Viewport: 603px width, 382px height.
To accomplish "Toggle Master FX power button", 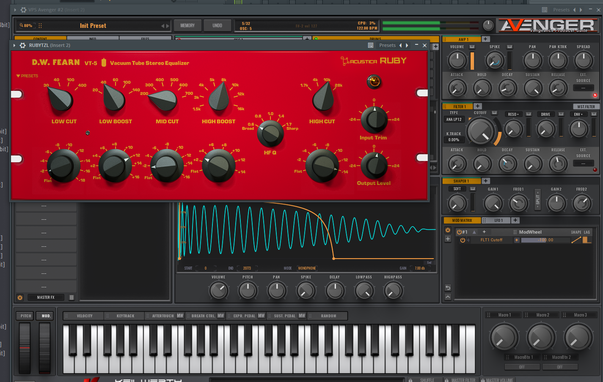I will click(20, 297).
